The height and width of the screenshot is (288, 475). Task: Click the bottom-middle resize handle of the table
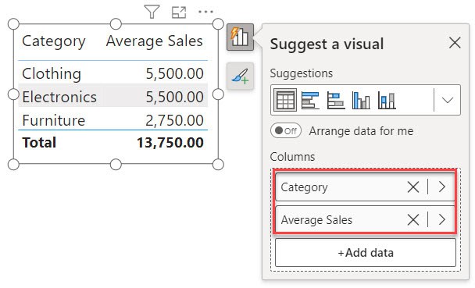[x=116, y=165]
